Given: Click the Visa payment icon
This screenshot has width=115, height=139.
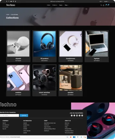Looking at the screenshot, I should pyautogui.click(x=67, y=137).
